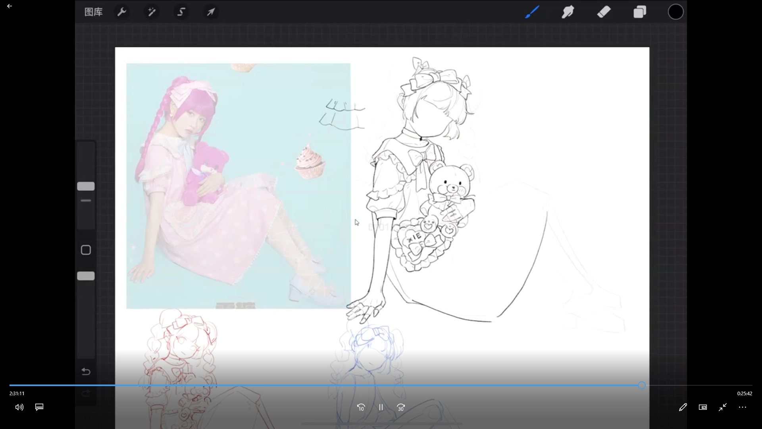Open the Actions wrench menu

pos(121,12)
